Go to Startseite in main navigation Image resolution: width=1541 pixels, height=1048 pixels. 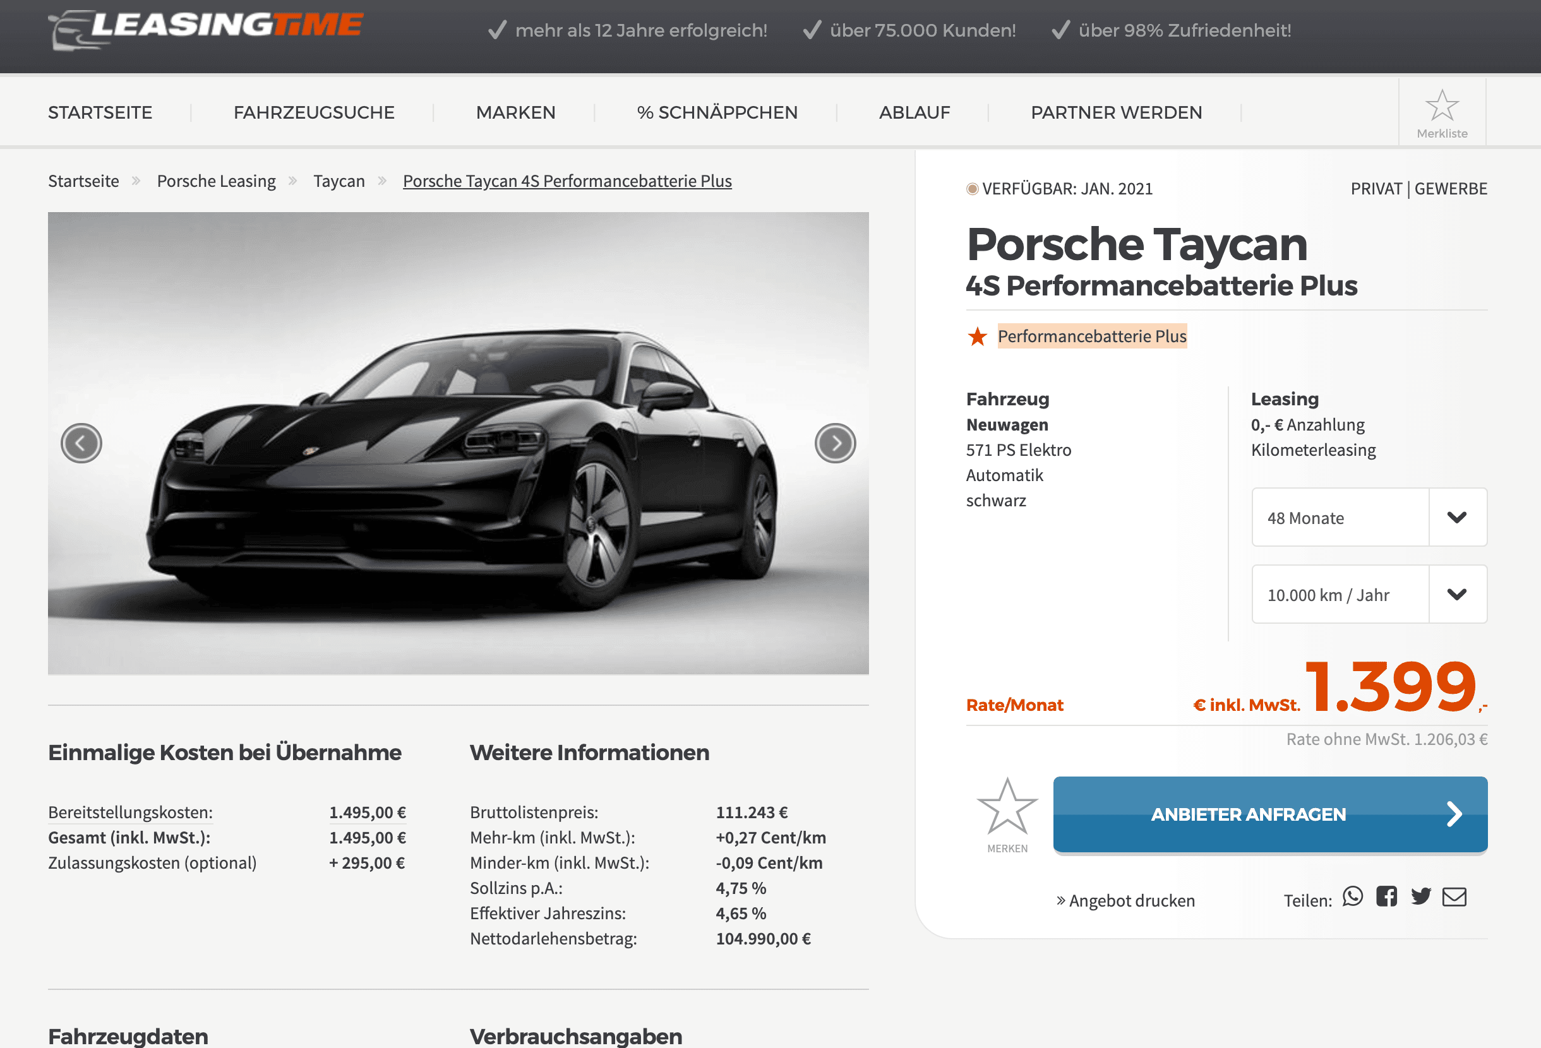point(100,112)
